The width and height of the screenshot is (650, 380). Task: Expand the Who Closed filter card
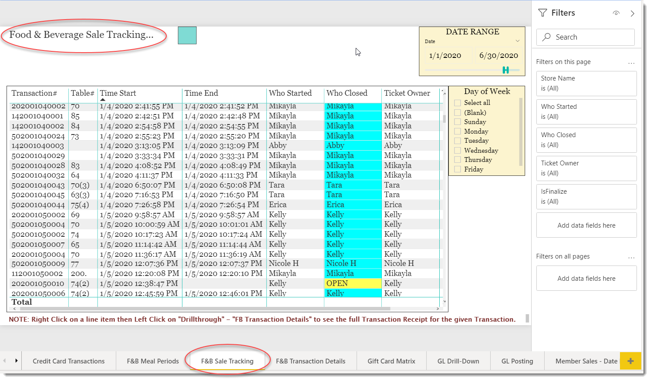[586, 140]
